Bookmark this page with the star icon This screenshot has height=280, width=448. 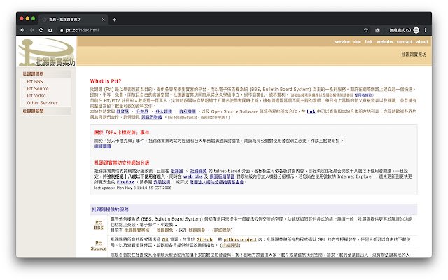pyautogui.click(x=366, y=30)
